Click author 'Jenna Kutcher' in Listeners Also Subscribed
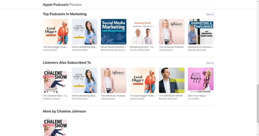 point(137,99)
